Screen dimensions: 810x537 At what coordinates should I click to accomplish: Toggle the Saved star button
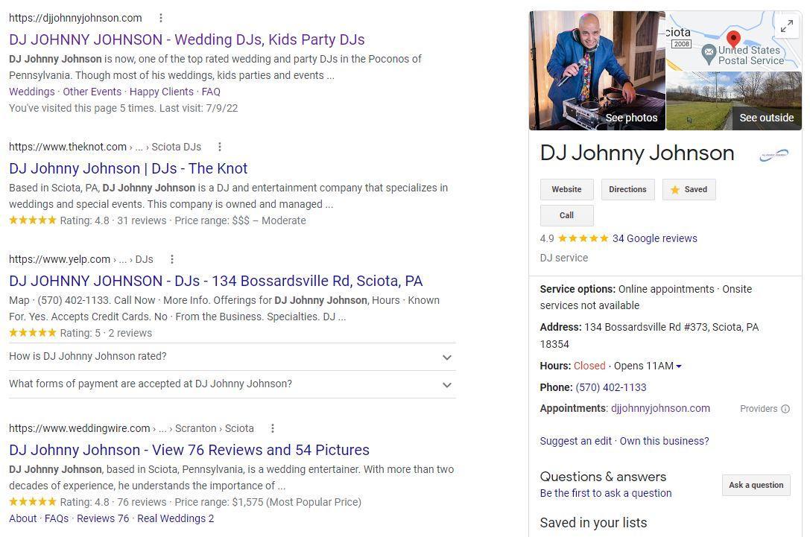pyautogui.click(x=689, y=189)
